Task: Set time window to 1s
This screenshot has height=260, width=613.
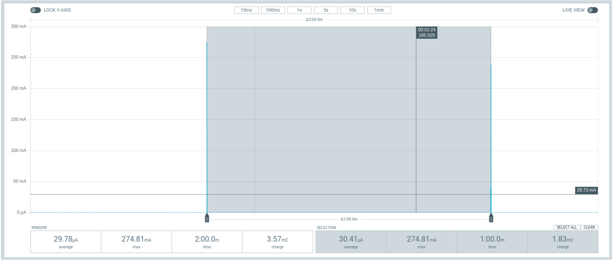Action: pos(299,10)
